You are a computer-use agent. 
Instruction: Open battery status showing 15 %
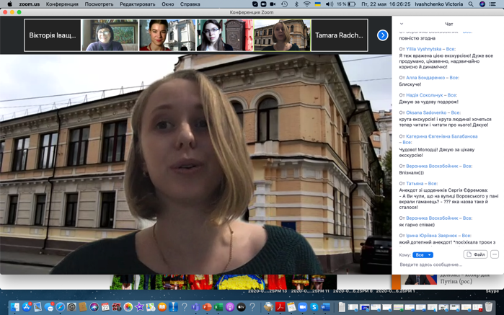[346, 4]
